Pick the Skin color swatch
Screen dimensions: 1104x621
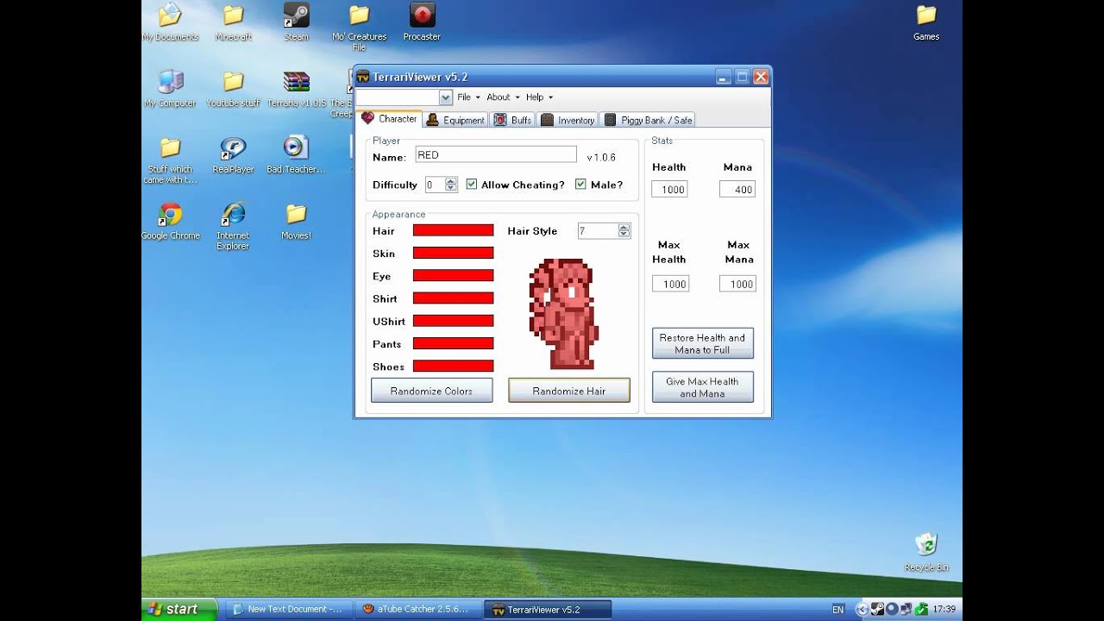click(453, 253)
